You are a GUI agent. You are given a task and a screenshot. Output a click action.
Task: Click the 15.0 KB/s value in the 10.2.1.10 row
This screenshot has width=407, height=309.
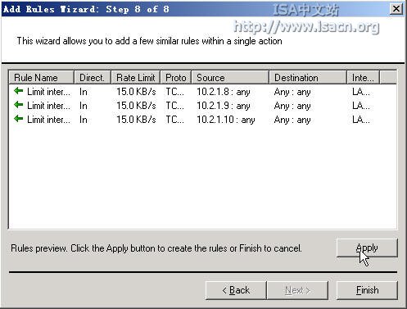point(136,120)
